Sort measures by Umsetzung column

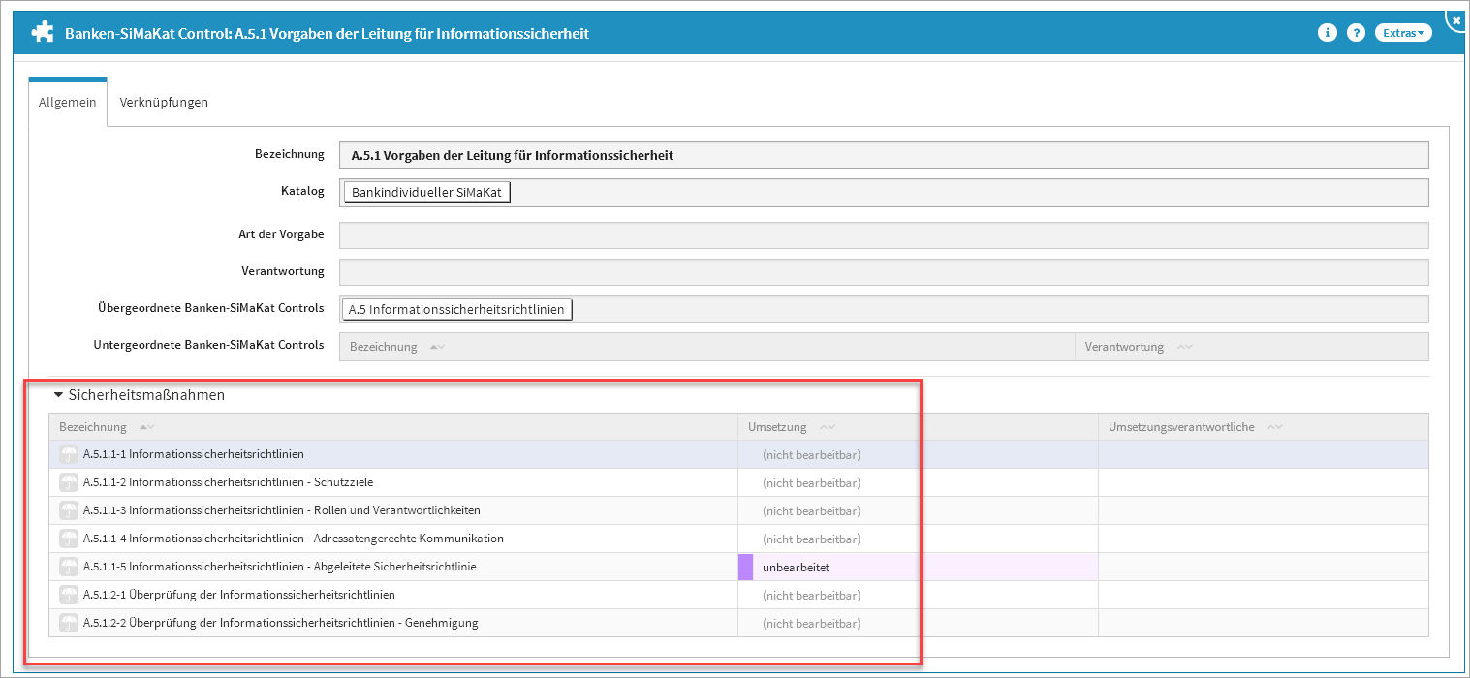click(x=827, y=427)
